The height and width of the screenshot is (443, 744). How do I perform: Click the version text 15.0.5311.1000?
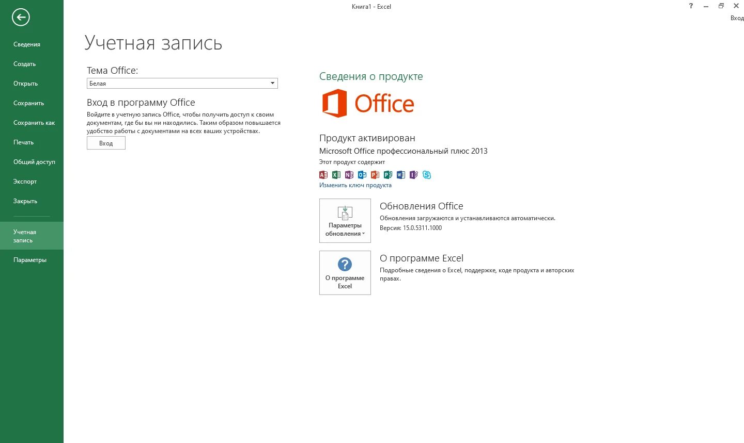coord(422,228)
